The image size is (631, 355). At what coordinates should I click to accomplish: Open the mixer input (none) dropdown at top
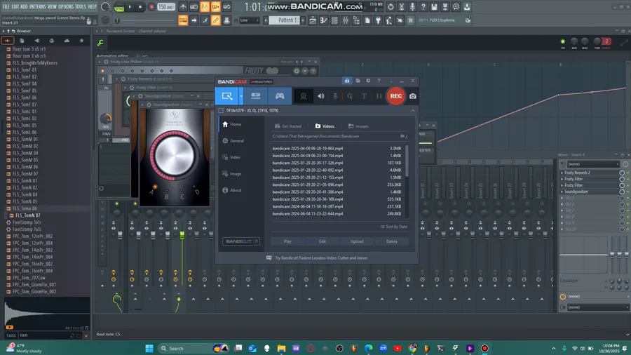(593, 164)
